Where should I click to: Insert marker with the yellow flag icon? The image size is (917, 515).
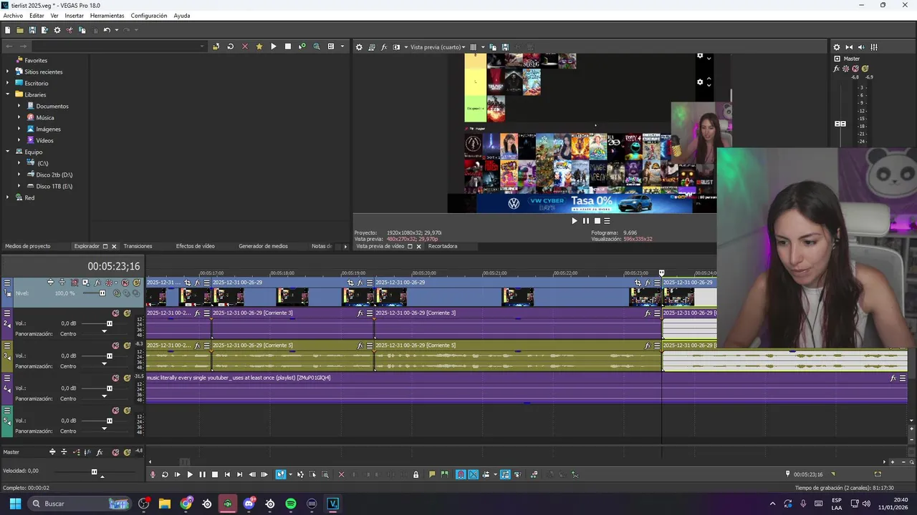coord(432,474)
